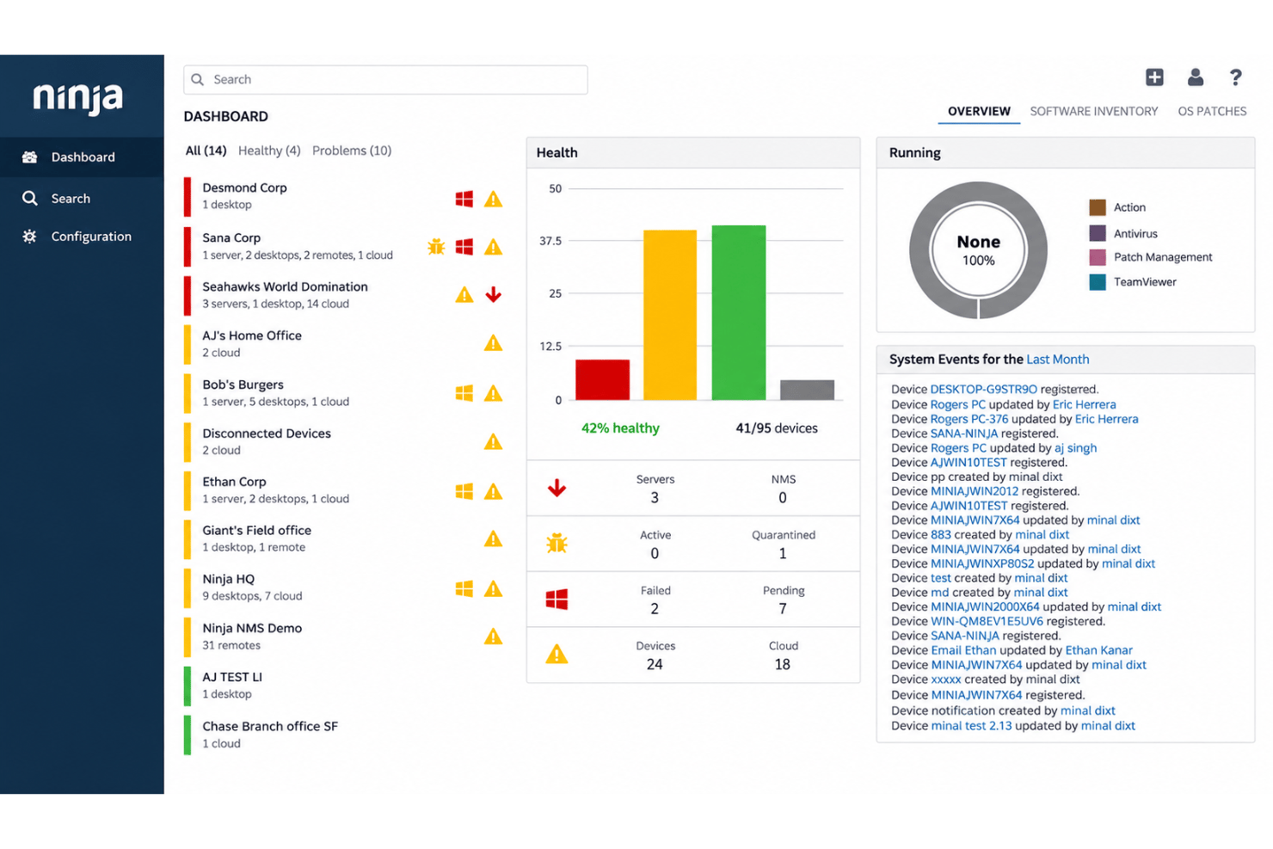
Task: Switch to the Overview tab
Action: click(x=979, y=111)
